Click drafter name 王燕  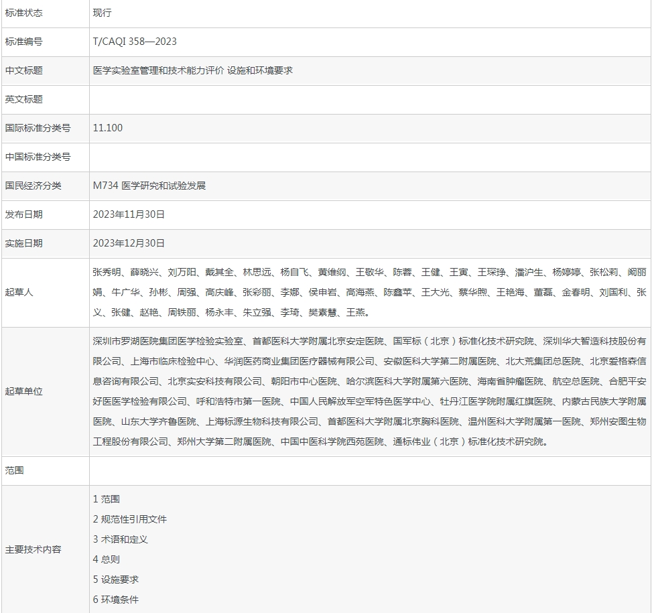(x=356, y=312)
